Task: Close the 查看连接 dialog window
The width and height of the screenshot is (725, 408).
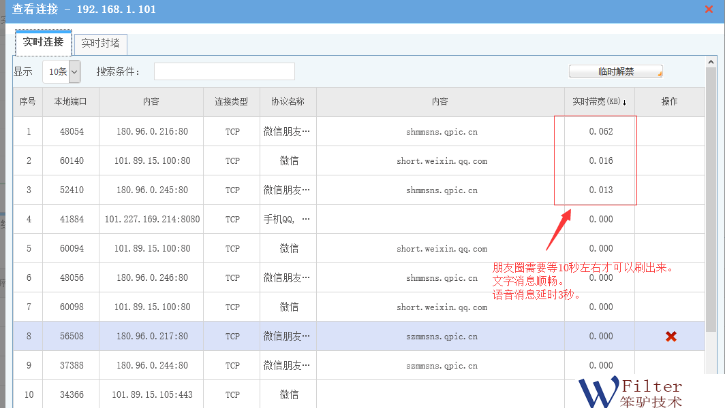Action: 709,10
